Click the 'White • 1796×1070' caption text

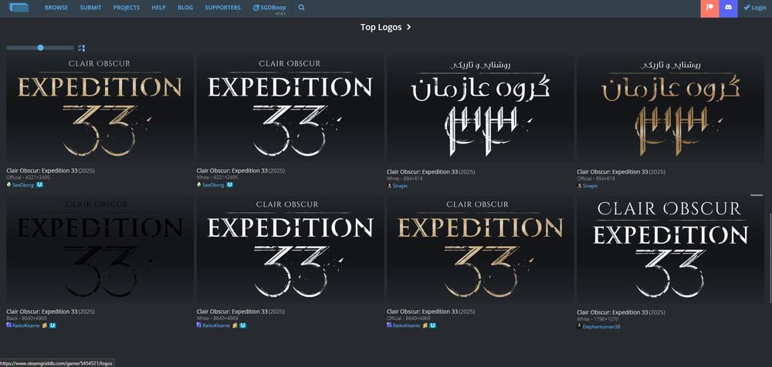point(598,320)
